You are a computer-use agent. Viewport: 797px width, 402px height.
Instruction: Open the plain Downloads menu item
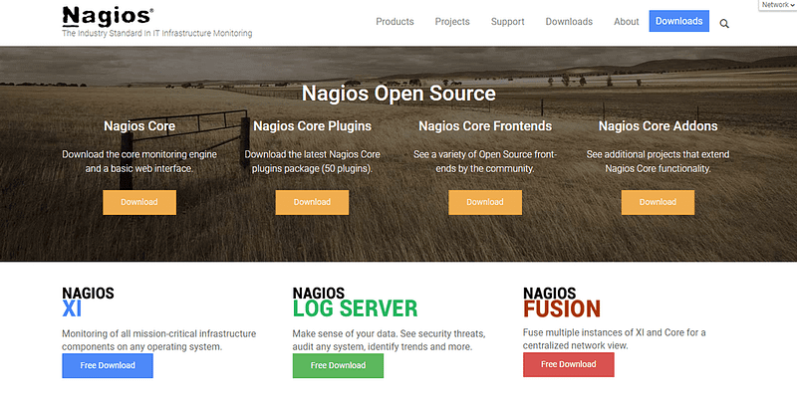[569, 22]
